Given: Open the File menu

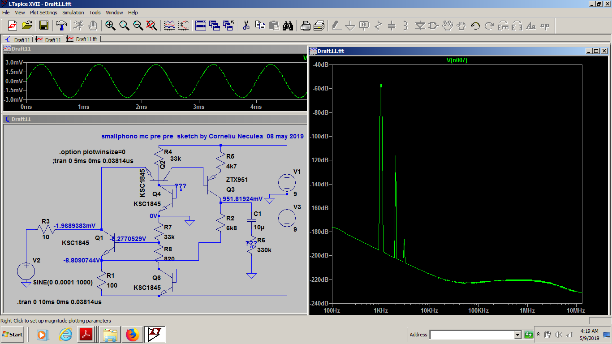Looking at the screenshot, I should (x=6, y=13).
